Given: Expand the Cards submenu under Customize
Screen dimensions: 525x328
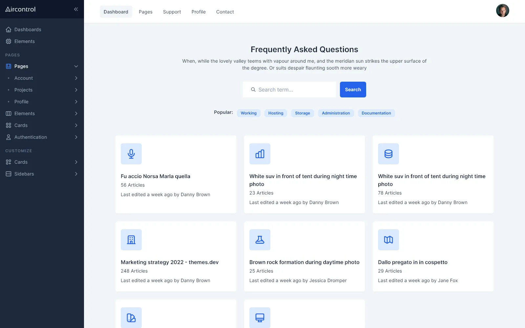Looking at the screenshot, I should pos(76,162).
